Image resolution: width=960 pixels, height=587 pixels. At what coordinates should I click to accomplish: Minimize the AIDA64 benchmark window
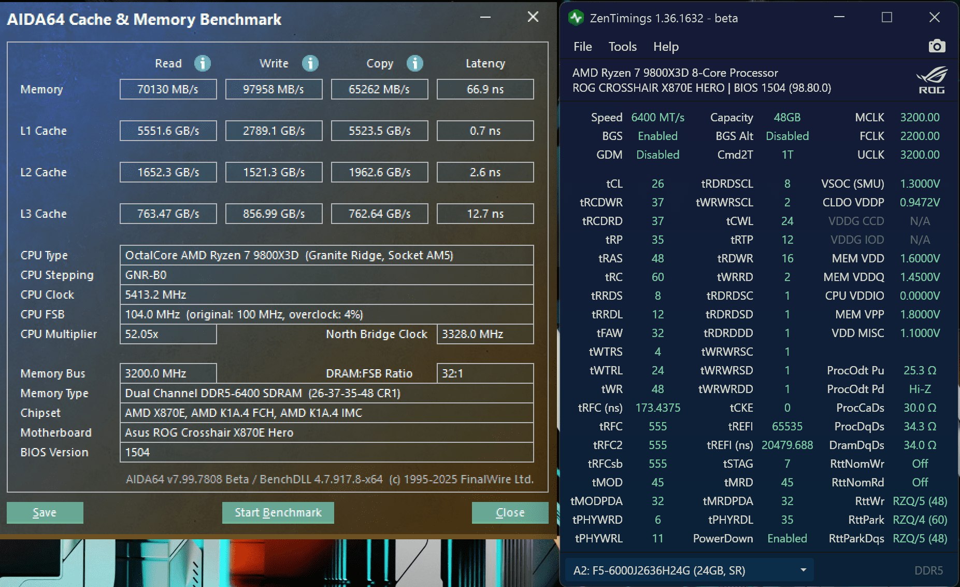pyautogui.click(x=485, y=18)
